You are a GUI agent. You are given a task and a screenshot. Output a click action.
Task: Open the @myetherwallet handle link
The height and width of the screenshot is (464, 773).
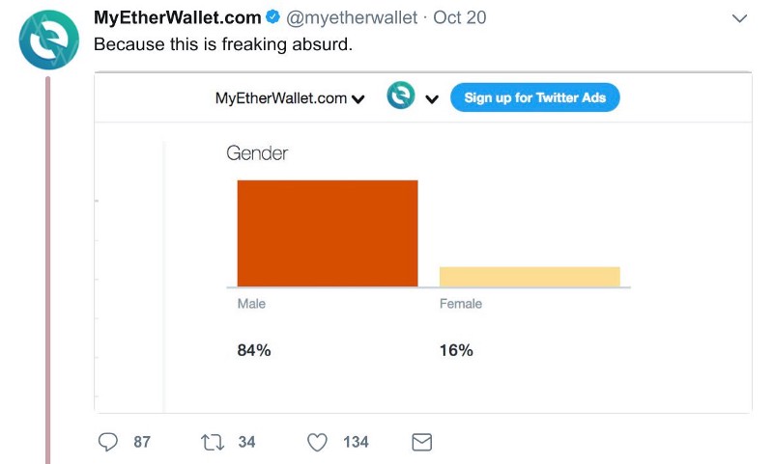pos(352,17)
